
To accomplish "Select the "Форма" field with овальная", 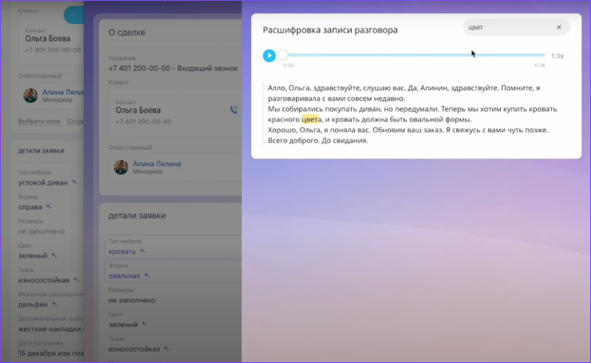I will pyautogui.click(x=167, y=271).
